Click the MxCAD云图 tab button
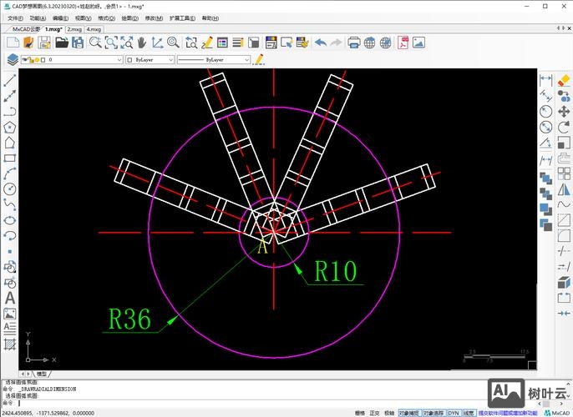The height and width of the screenshot is (417, 573). tap(27, 29)
